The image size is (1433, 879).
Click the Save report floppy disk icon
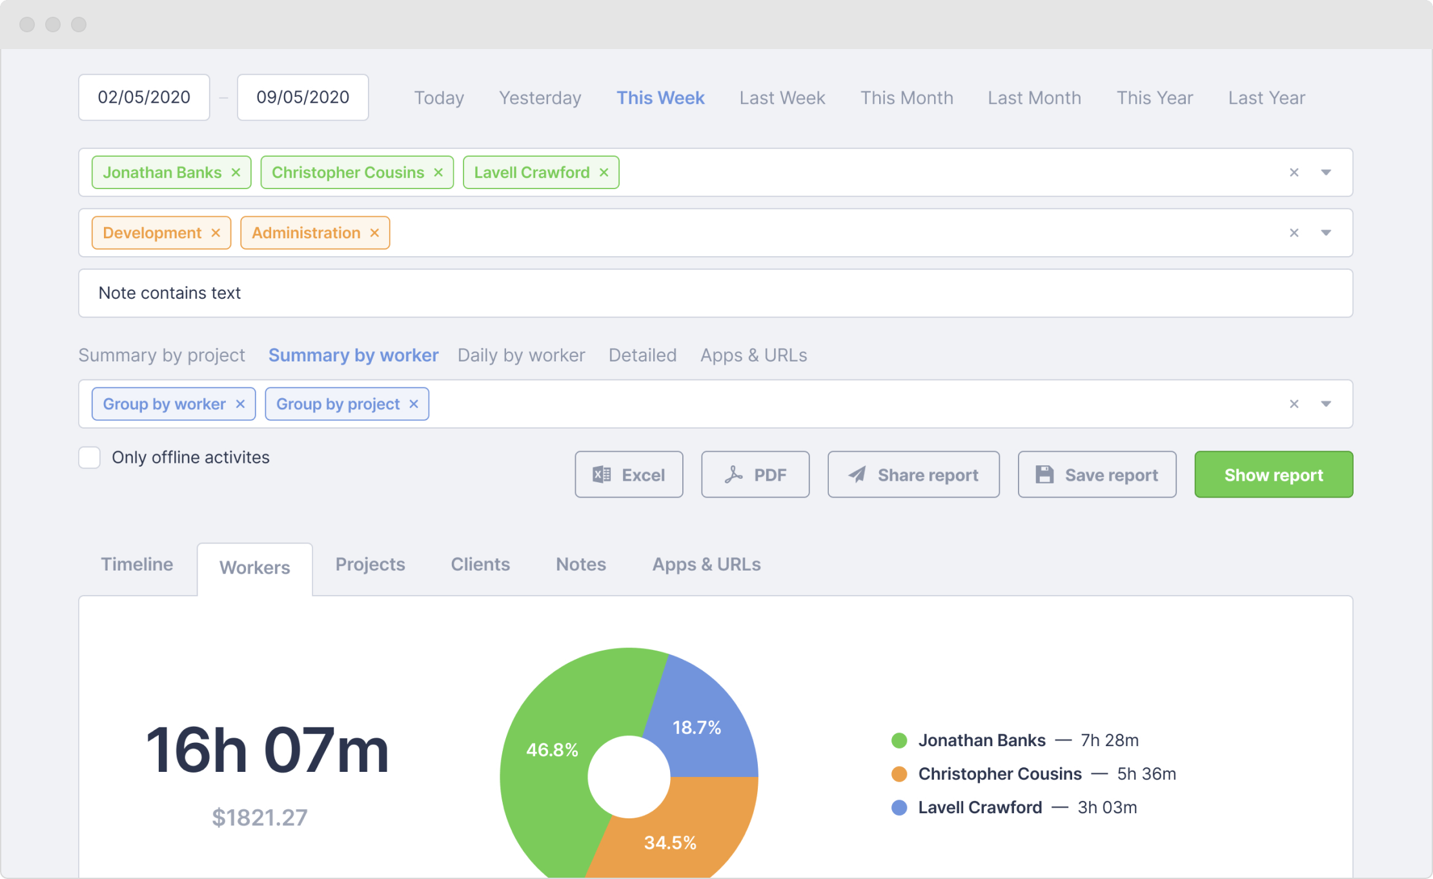[1044, 474]
